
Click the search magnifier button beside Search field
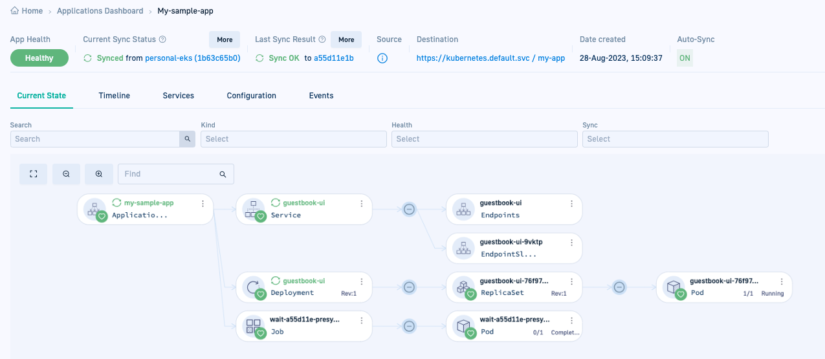tap(187, 139)
